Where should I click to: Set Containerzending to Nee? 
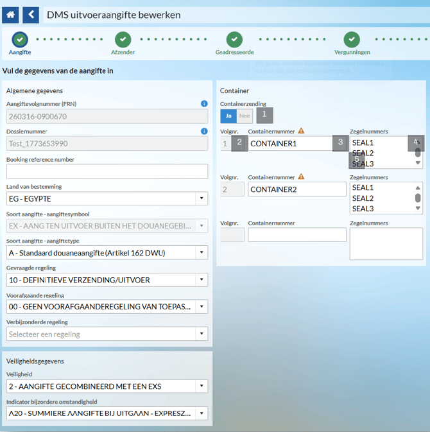pyautogui.click(x=245, y=116)
